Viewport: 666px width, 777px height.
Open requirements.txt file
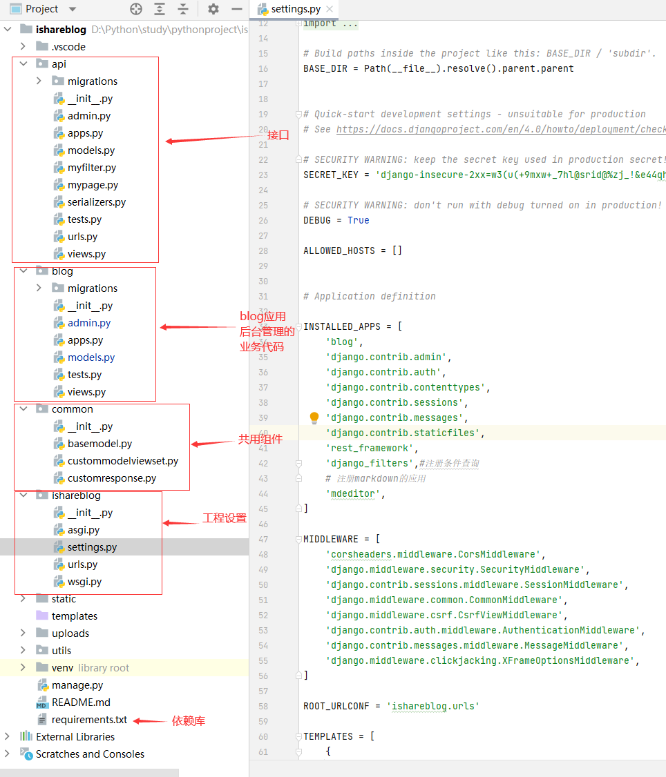89,720
